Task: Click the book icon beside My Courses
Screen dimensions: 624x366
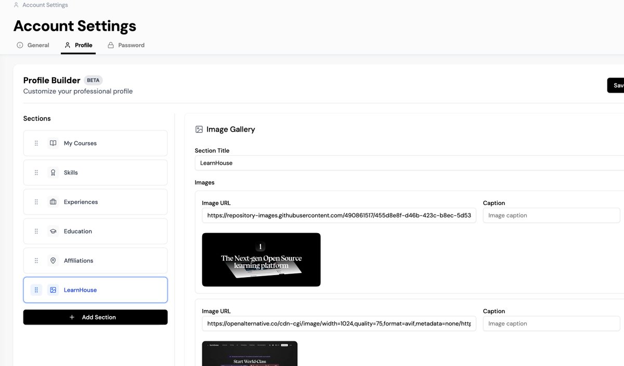Action: point(53,143)
